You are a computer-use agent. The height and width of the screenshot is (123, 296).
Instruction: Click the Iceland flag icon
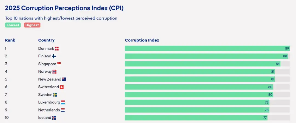coord(54,118)
